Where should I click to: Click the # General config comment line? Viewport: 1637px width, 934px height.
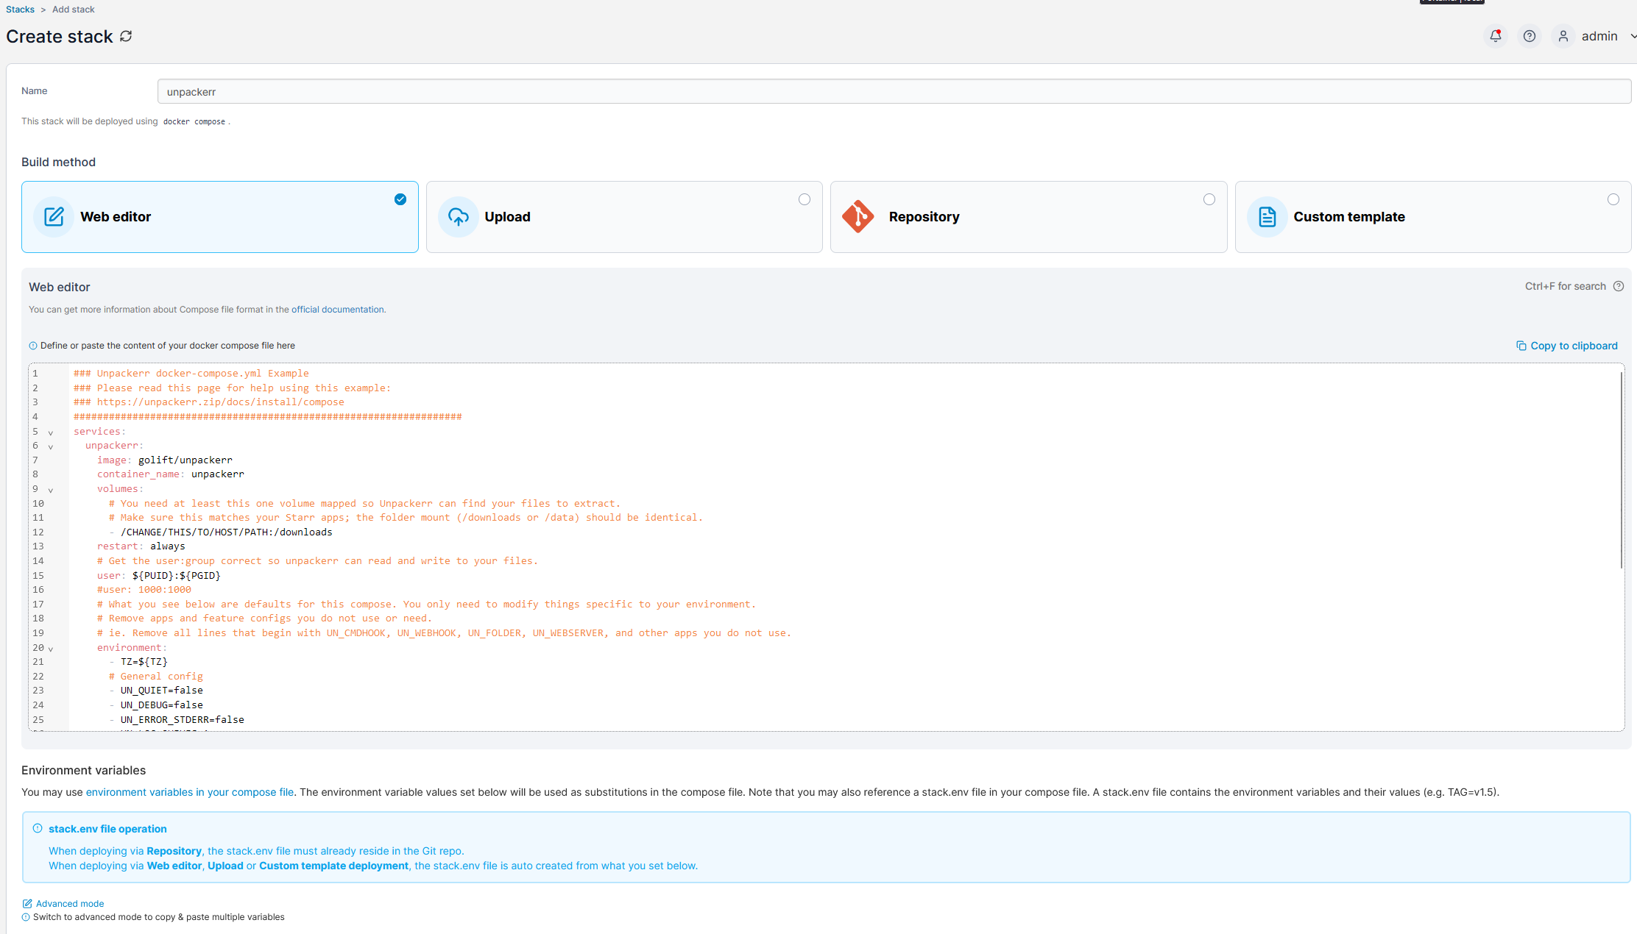tap(156, 677)
